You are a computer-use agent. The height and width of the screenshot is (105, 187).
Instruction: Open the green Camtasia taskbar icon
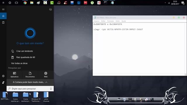coord(52,3)
